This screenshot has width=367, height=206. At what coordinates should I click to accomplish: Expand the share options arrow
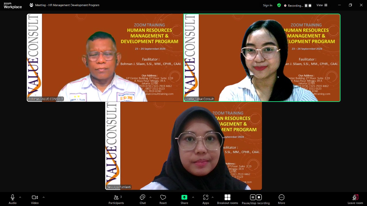[193, 197]
